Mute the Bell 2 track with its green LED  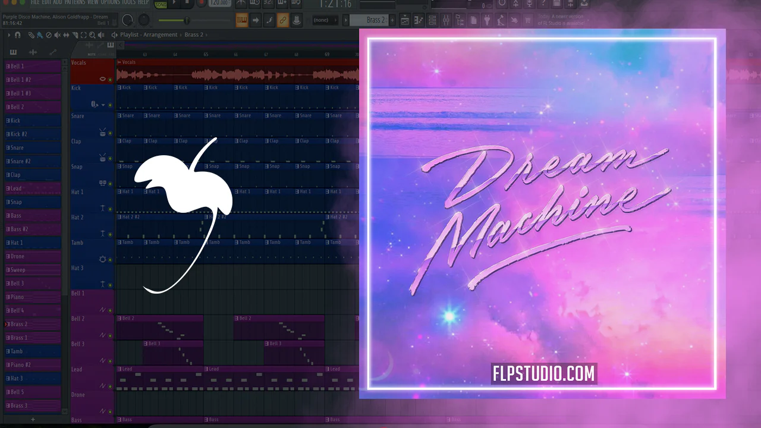(x=110, y=336)
